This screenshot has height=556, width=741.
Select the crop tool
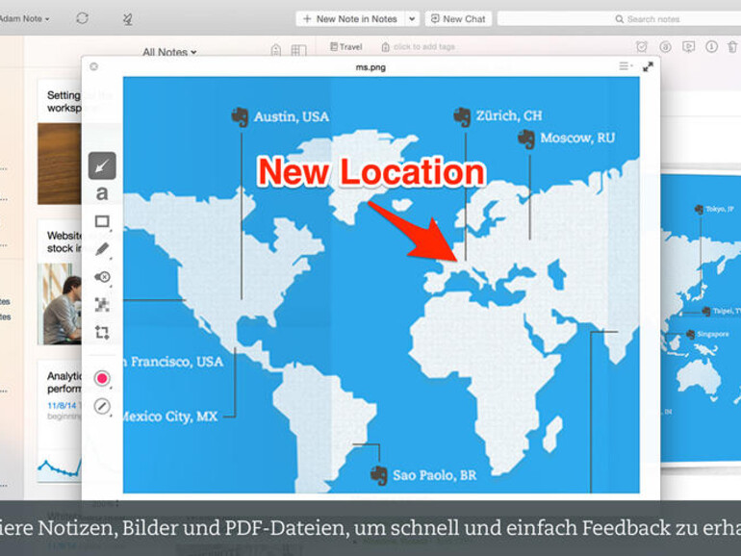(x=102, y=332)
